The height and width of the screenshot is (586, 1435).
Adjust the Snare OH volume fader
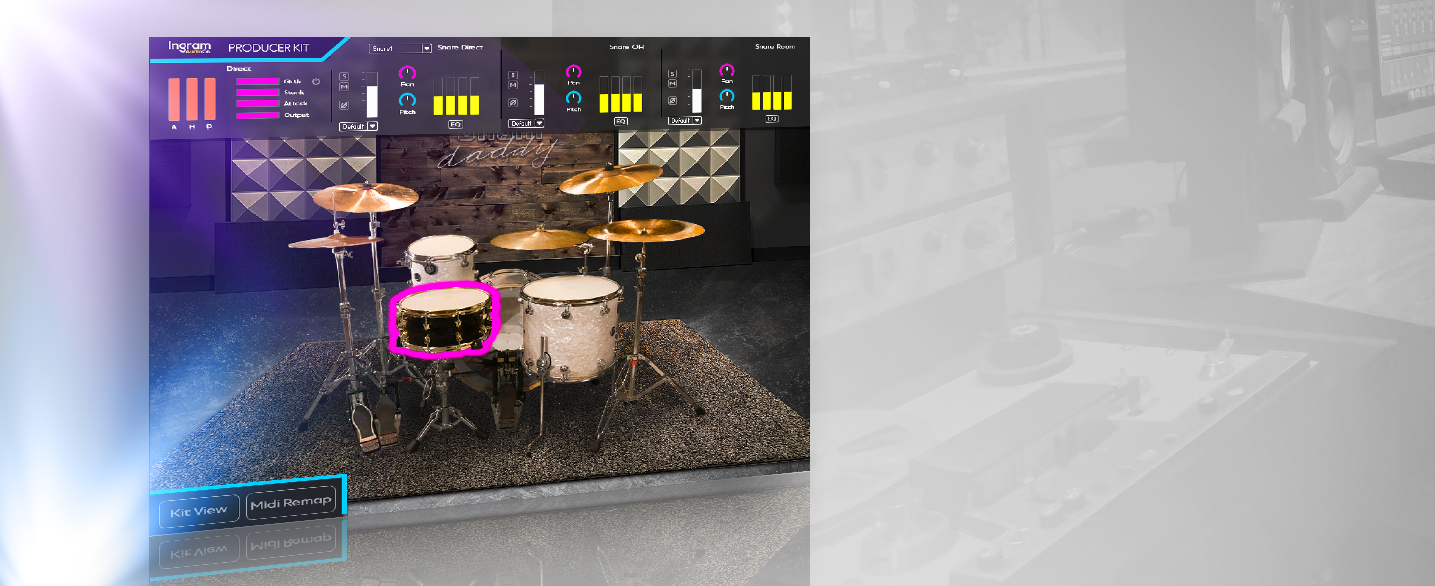click(539, 93)
